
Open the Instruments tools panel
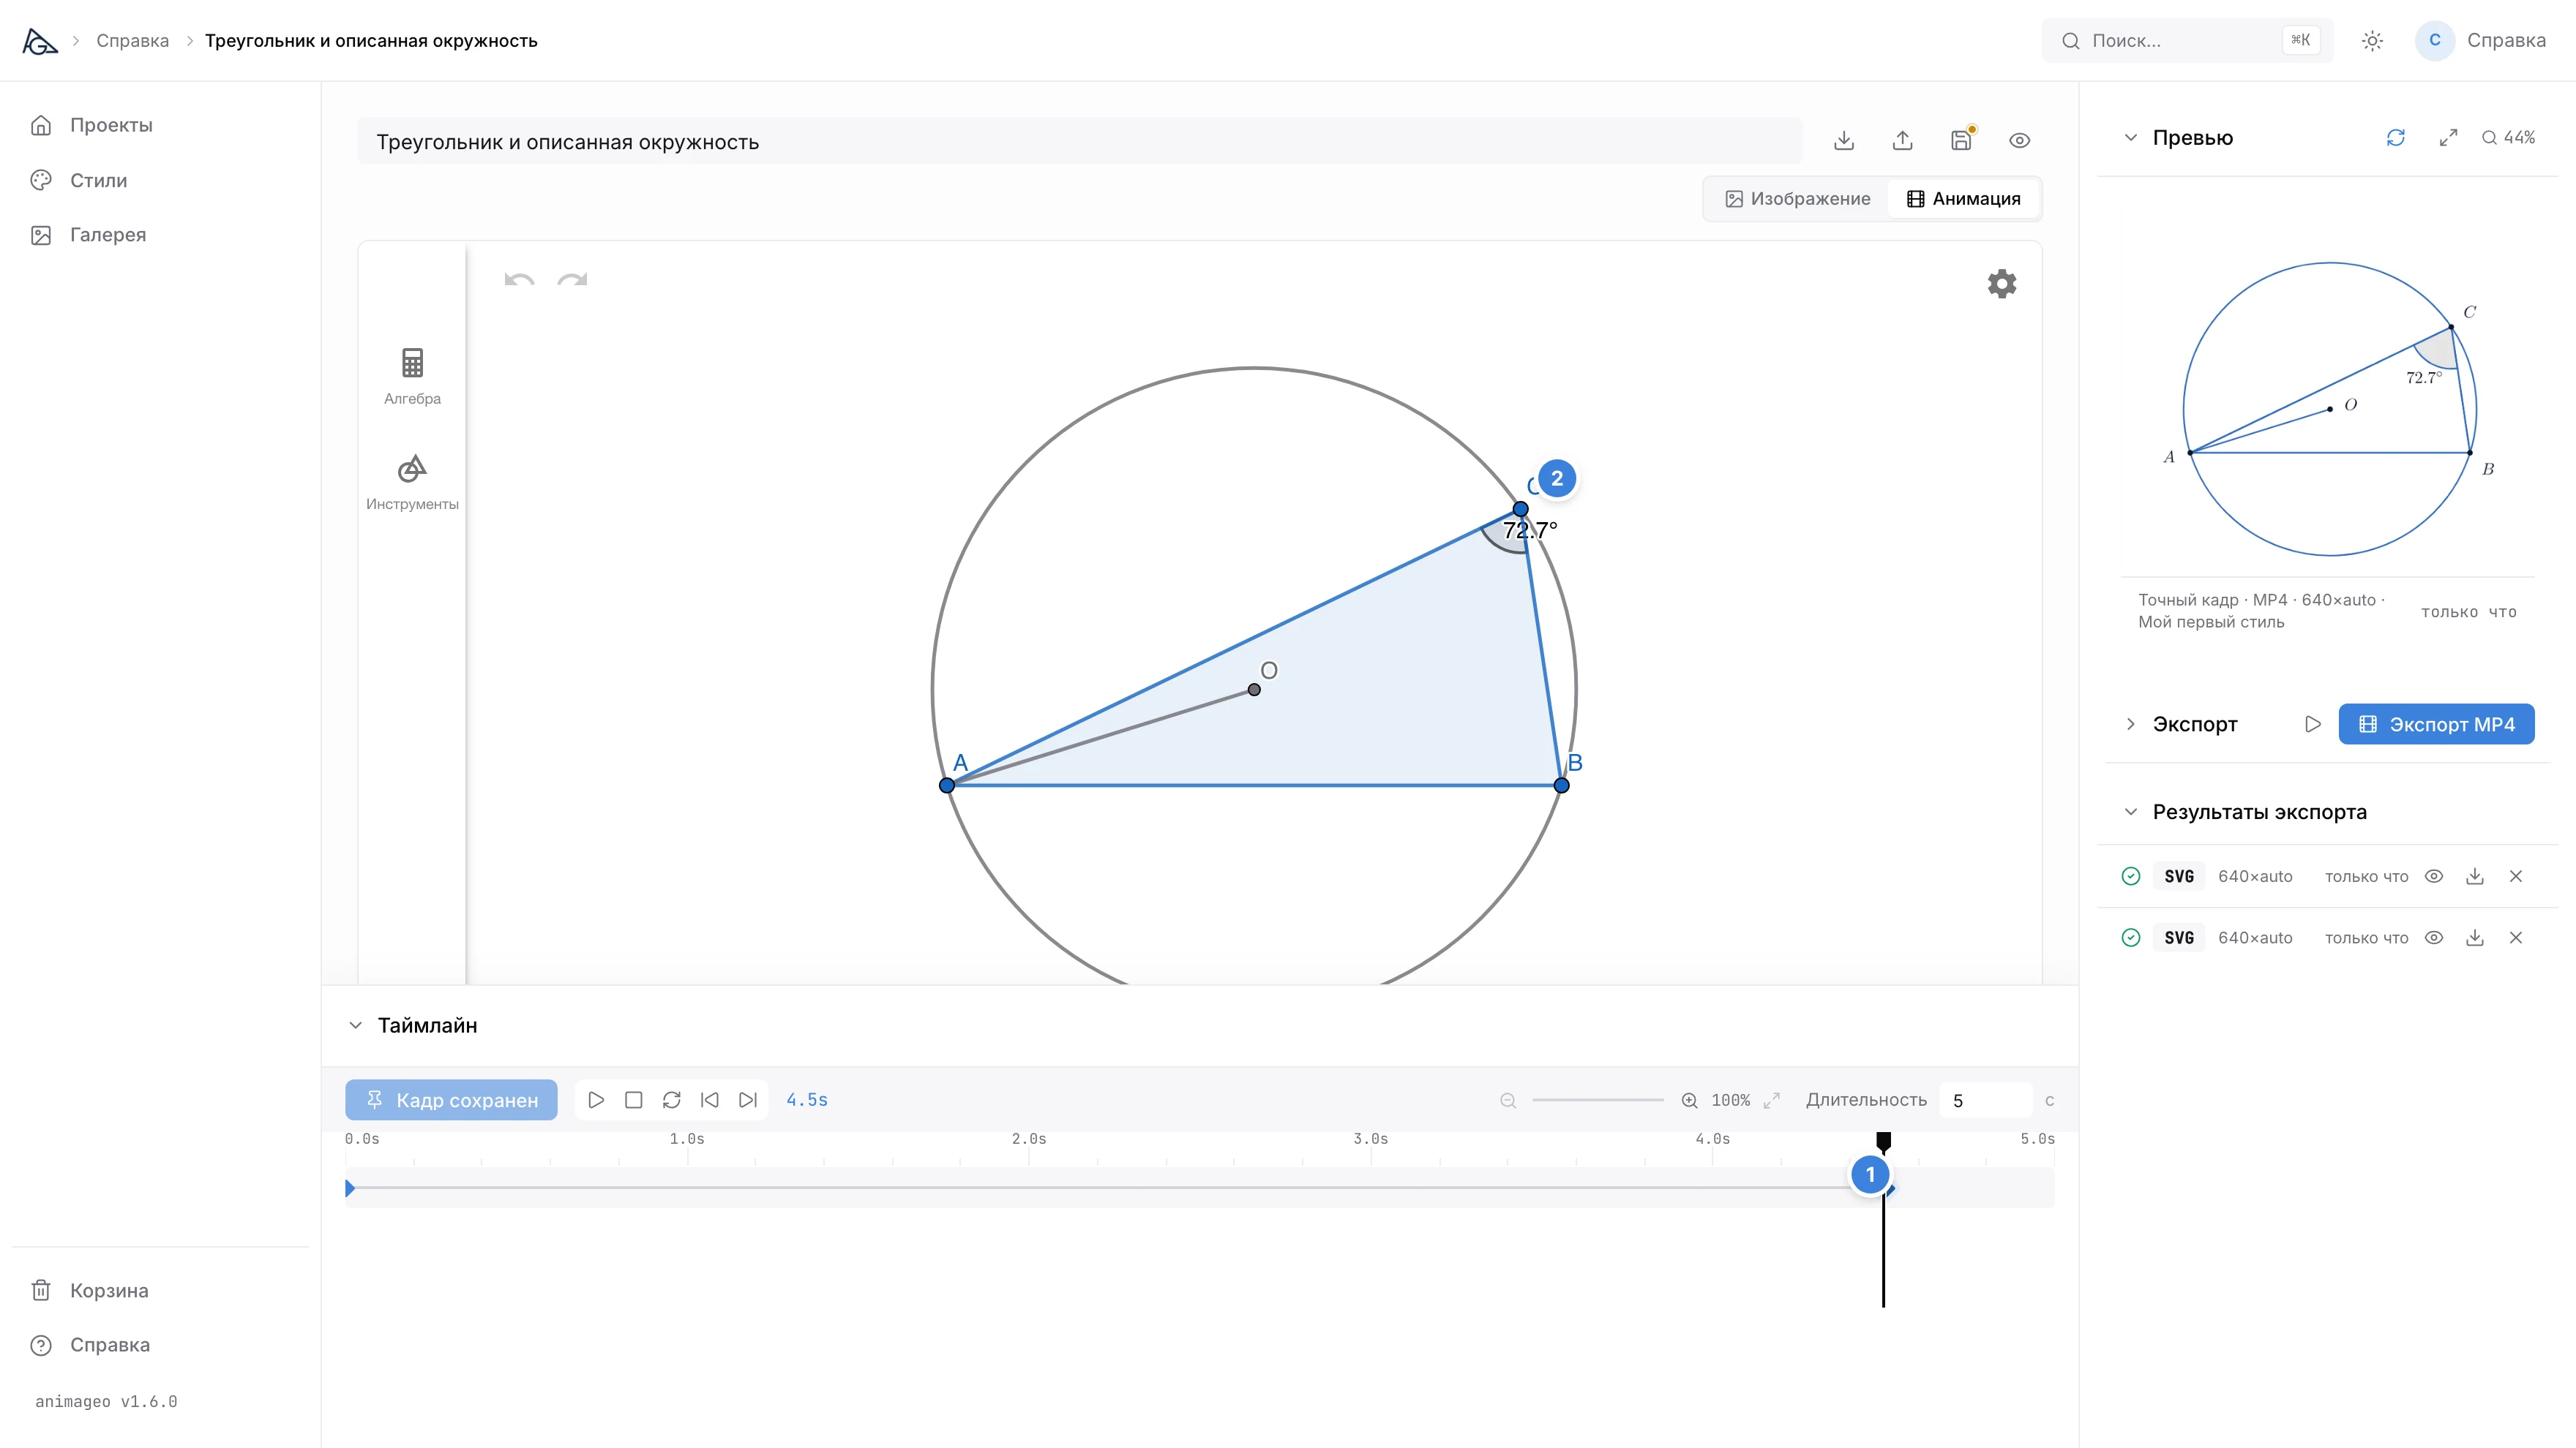(412, 483)
